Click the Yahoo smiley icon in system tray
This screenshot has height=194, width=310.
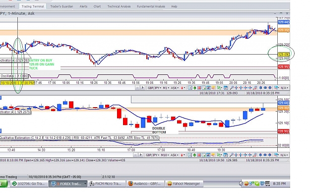[x=246, y=184]
